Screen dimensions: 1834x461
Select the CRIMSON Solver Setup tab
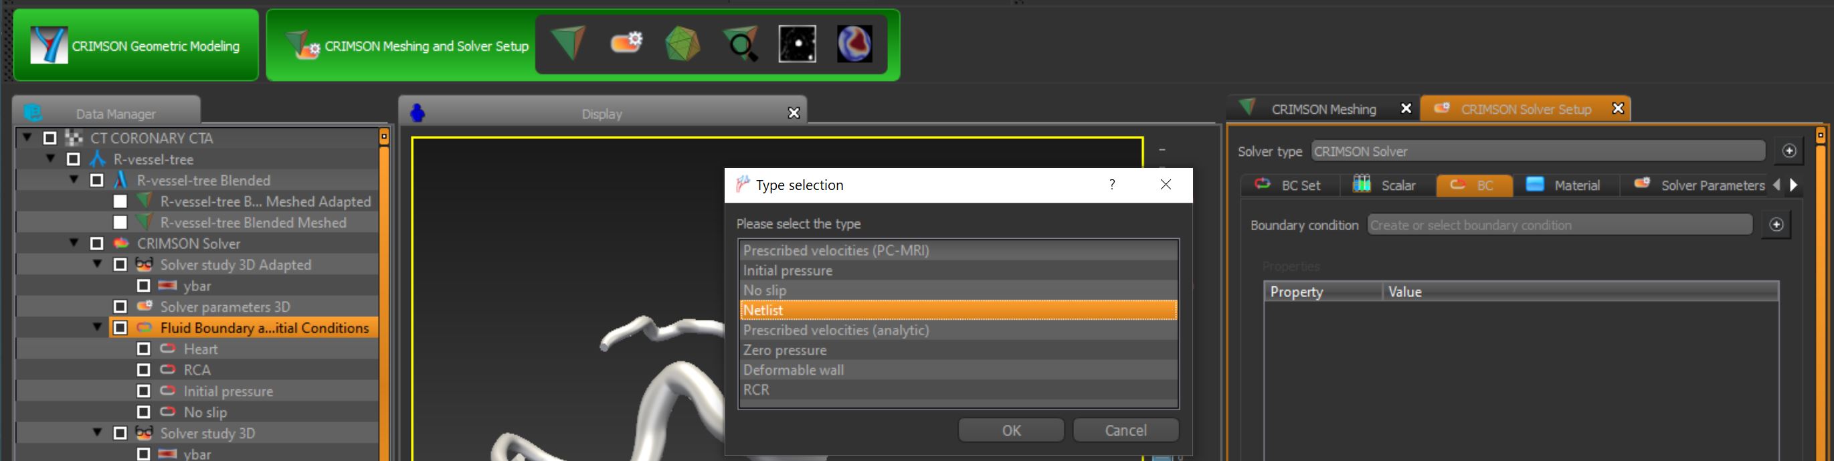coord(1525,109)
